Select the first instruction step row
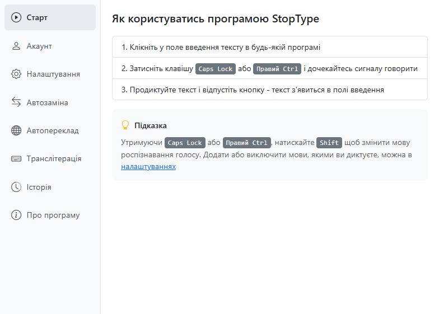 269,48
